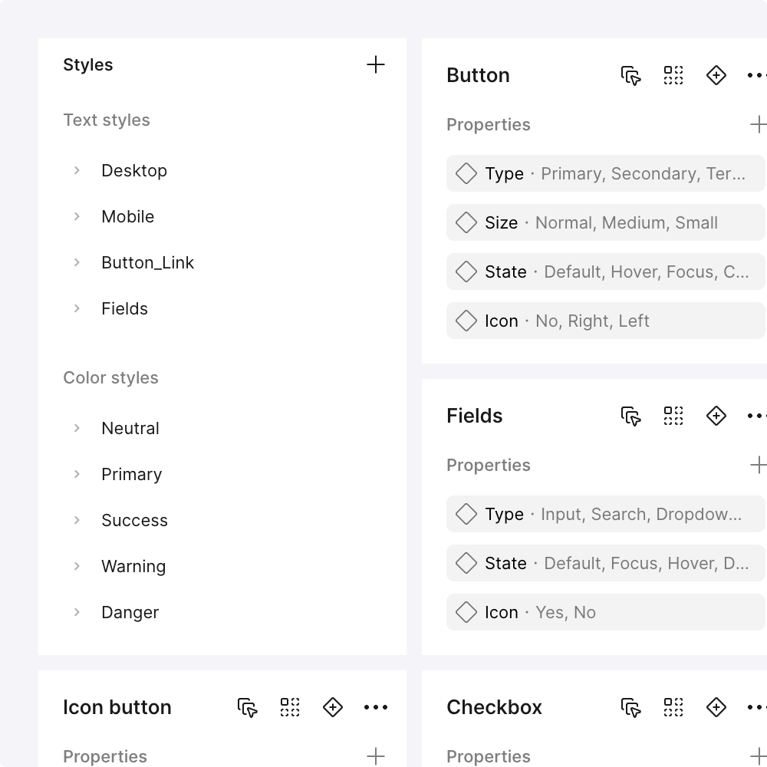This screenshot has height=767, width=767.
Task: Select the Mobile text style folder
Action: tap(128, 217)
